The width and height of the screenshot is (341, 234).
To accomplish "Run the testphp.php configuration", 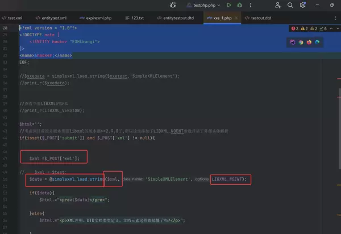I will (x=229, y=5).
